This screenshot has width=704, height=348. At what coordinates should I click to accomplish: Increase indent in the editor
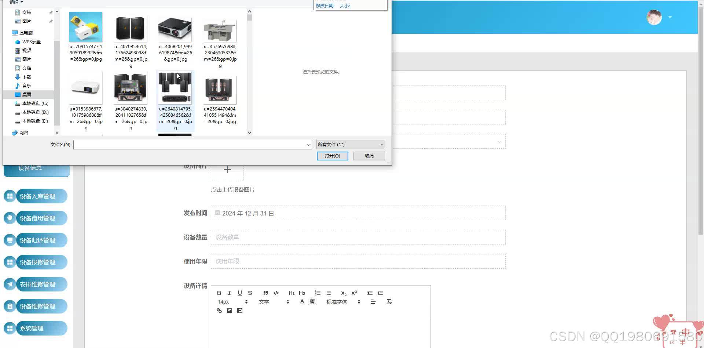coord(380,293)
